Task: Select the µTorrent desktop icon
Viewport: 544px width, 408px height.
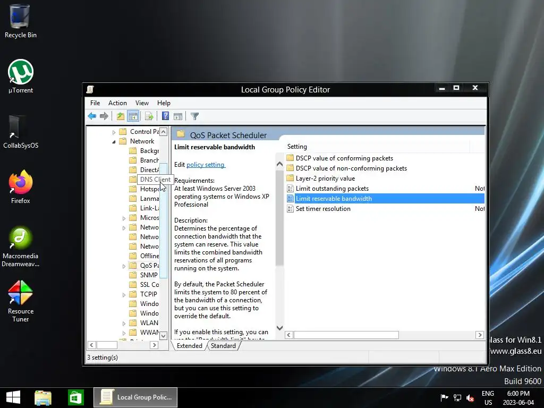Action: 21,76
